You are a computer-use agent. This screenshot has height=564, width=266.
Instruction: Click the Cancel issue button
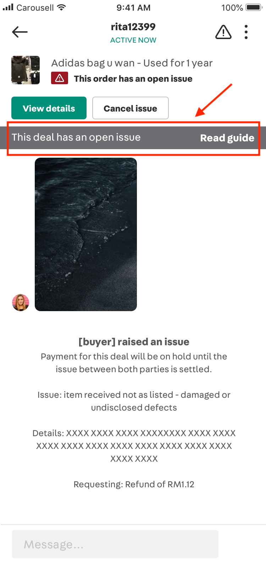coord(131,108)
